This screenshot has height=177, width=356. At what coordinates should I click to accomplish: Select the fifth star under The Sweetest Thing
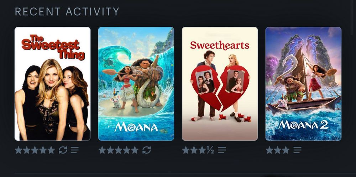pos(51,150)
